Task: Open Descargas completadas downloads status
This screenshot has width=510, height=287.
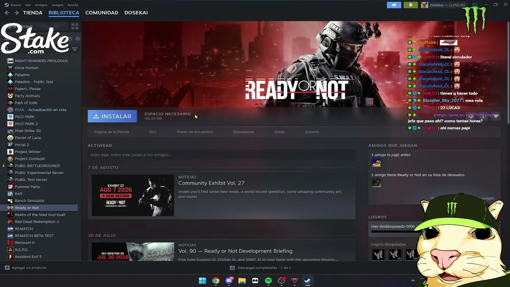Action: 264,268
